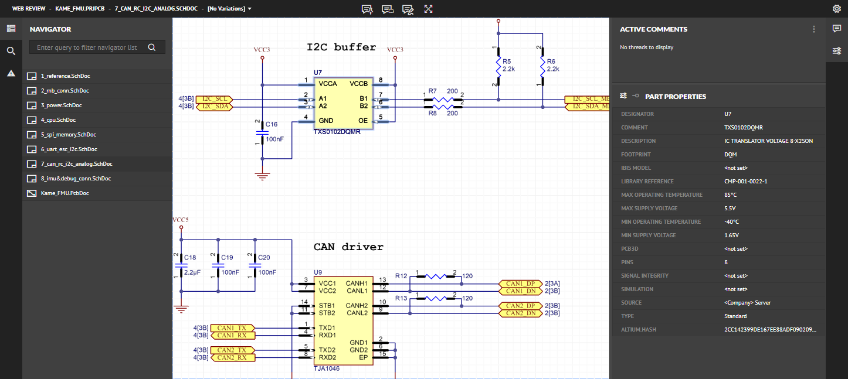Open the Comments panel on right edge
This screenshot has height=379, width=848.
[x=837, y=28]
